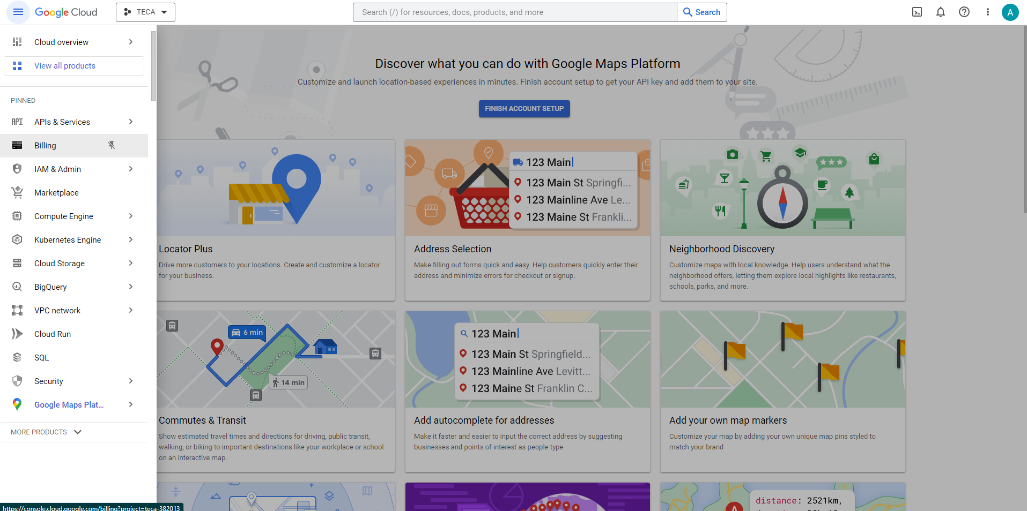
Task: Open the TECA project selector dropdown
Action: (x=145, y=12)
